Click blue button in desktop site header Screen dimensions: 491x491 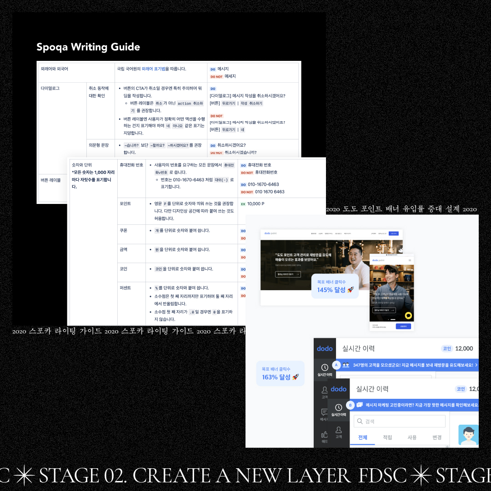[x=394, y=233]
